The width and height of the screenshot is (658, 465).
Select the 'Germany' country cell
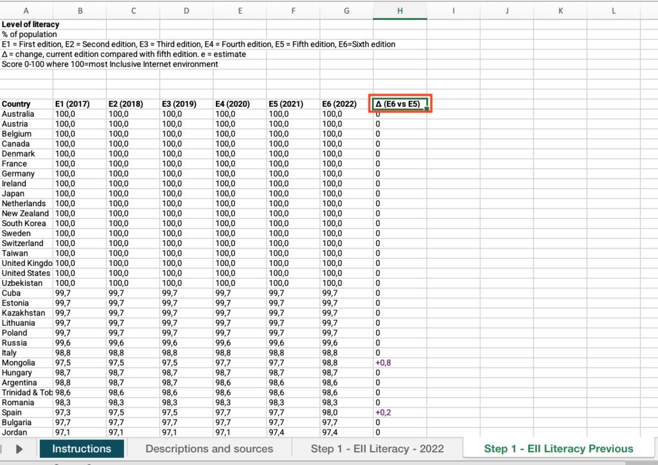click(x=26, y=173)
